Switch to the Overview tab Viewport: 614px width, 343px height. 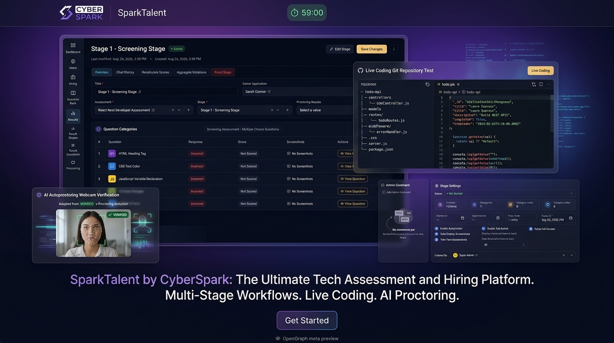101,72
